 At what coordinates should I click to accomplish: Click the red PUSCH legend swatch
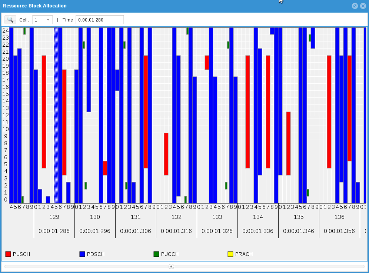[8, 254]
